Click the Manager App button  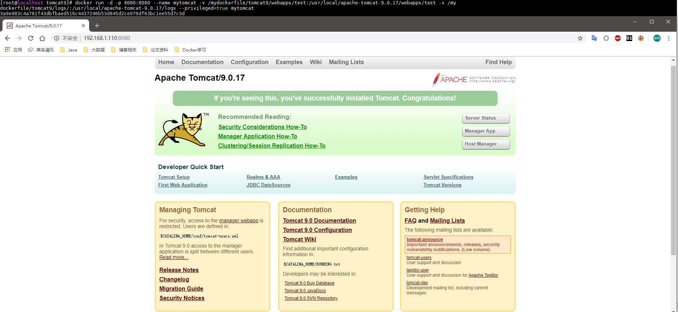(486, 131)
